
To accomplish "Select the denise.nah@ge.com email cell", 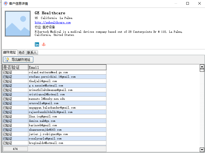I will coord(42,121).
